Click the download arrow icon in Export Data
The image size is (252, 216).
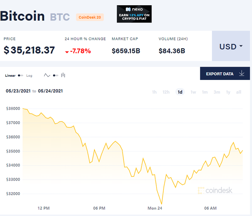point(241,74)
